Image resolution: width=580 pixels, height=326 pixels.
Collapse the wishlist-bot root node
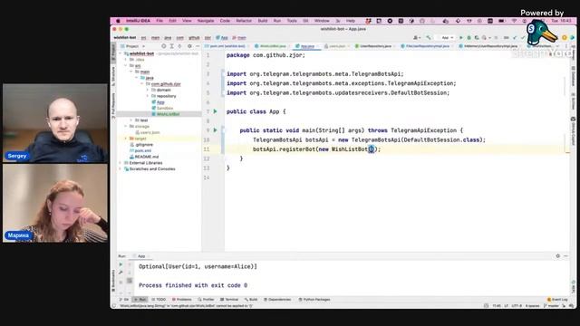click(120, 53)
